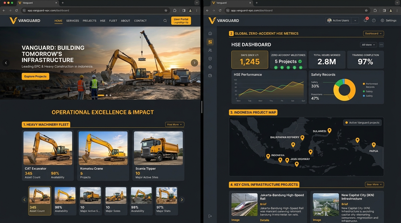Open SERVICES in website navigation
This screenshot has height=223, width=401.
coord(73,21)
